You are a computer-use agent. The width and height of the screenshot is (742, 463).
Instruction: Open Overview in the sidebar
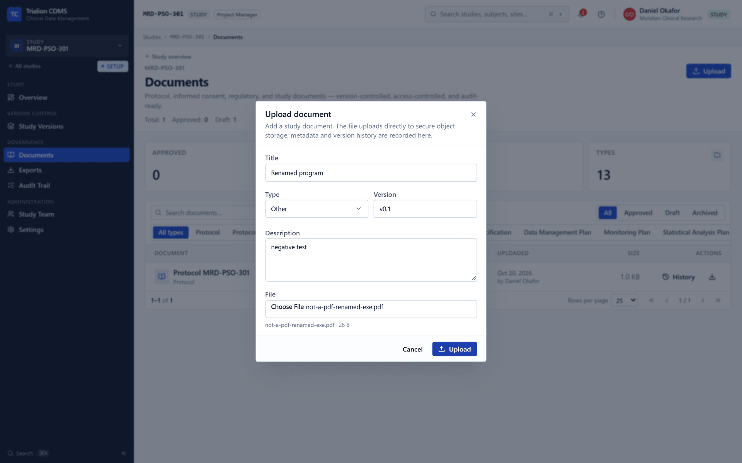67,97
